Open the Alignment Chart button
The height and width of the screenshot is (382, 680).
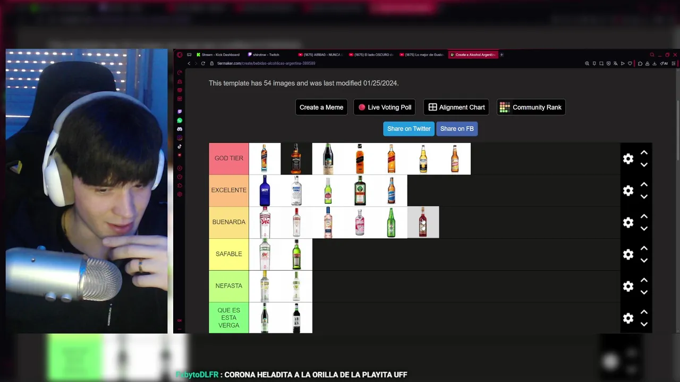456,107
